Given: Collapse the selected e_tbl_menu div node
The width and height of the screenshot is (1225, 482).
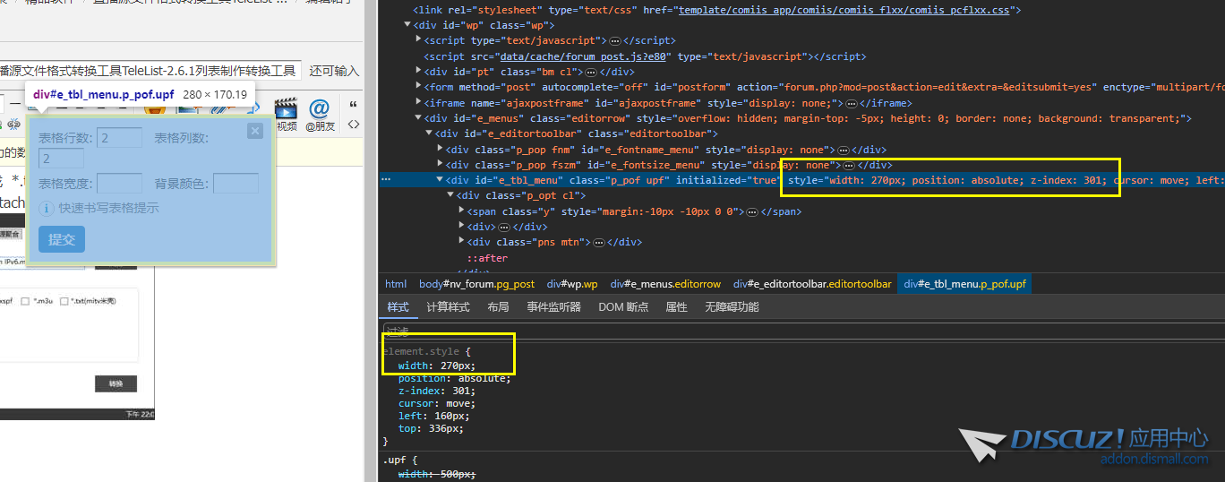Looking at the screenshot, I should (x=441, y=180).
